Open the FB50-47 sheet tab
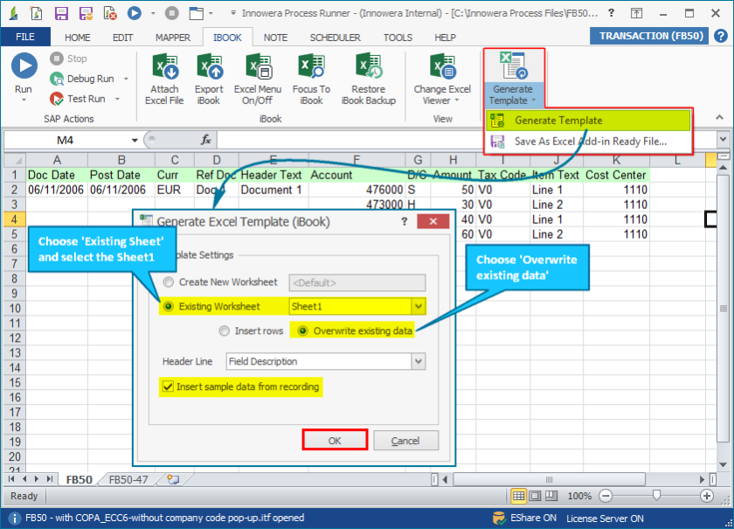Screen dimensions: 734x529 point(130,479)
